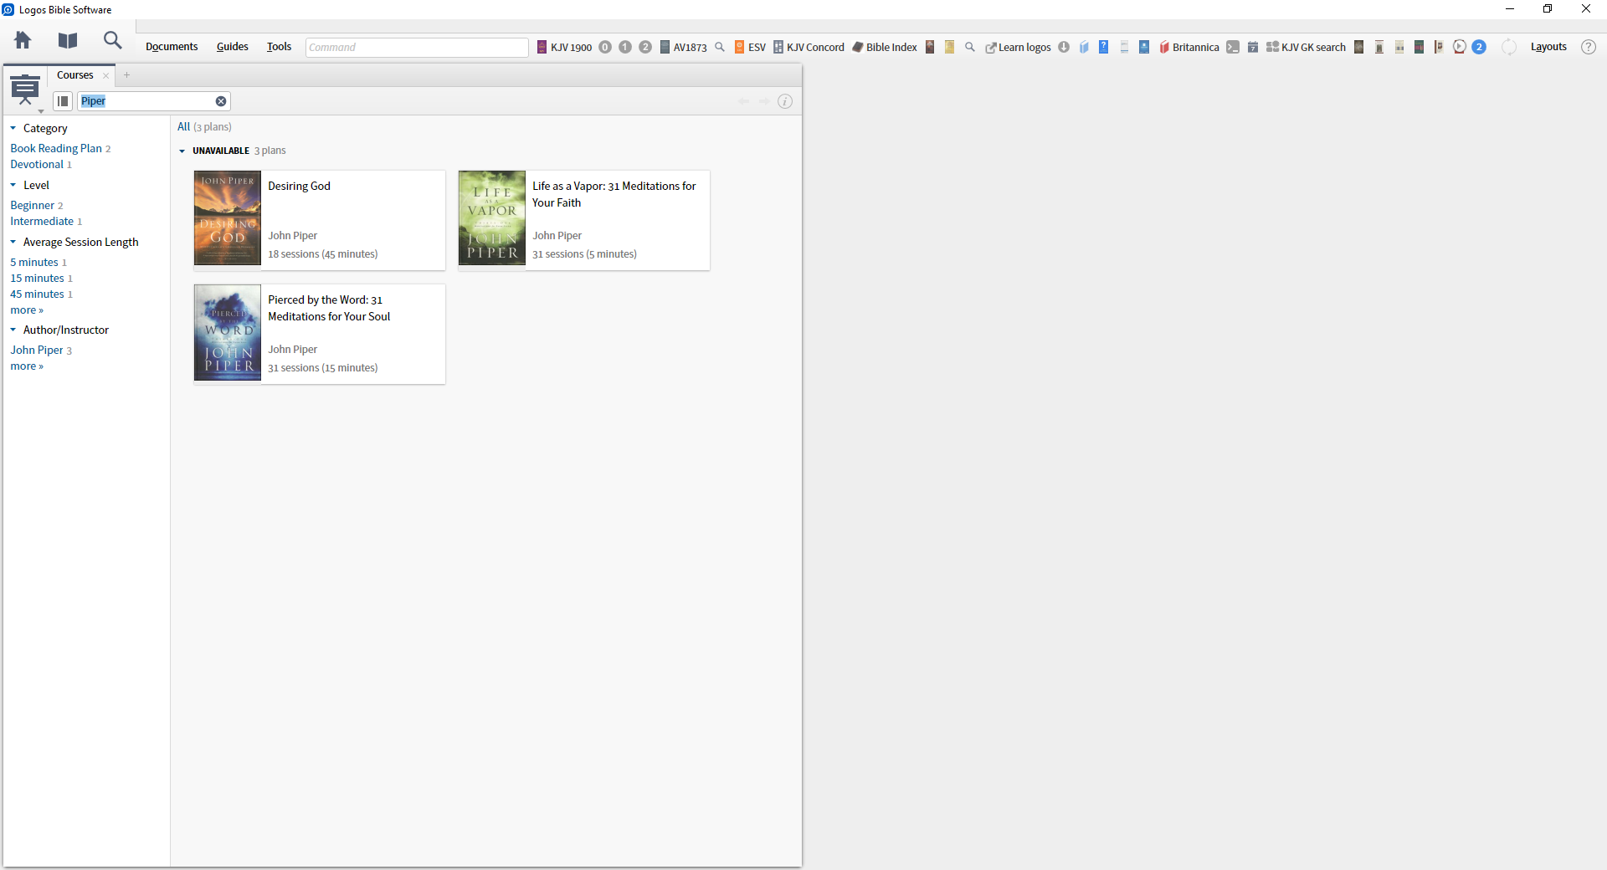1607x870 pixels.
Task: Filter by 15 minutes session length
Action: [37, 279]
